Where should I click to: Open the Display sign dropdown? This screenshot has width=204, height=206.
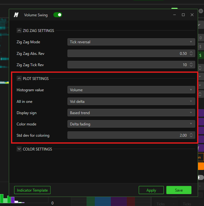tap(131, 113)
